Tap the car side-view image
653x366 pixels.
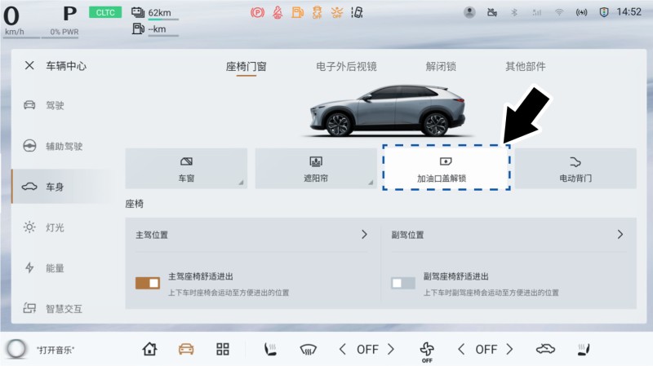(x=387, y=111)
